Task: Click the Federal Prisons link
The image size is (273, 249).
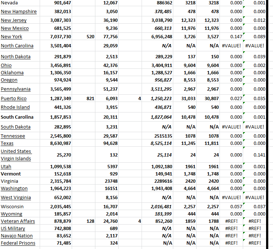Action: [18, 243]
